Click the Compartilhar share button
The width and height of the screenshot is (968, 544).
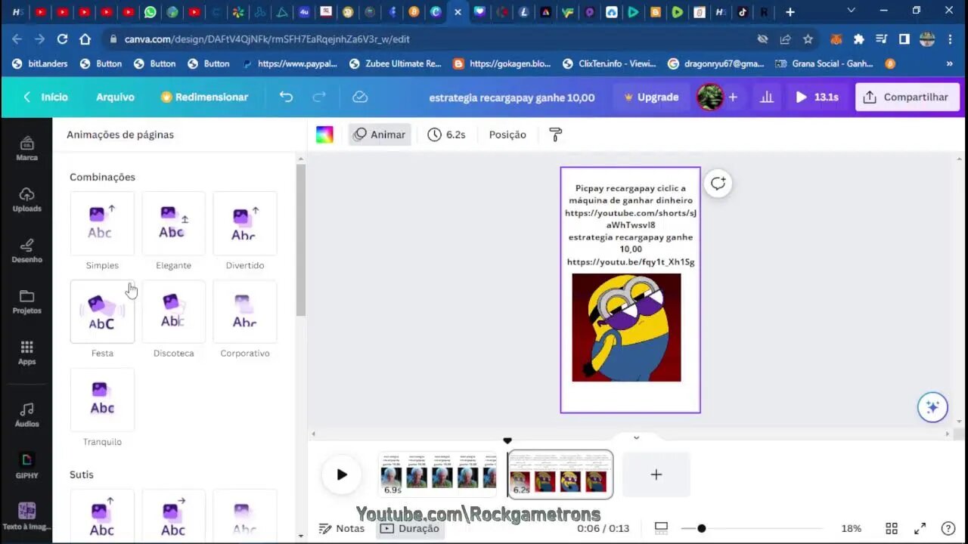coord(907,97)
